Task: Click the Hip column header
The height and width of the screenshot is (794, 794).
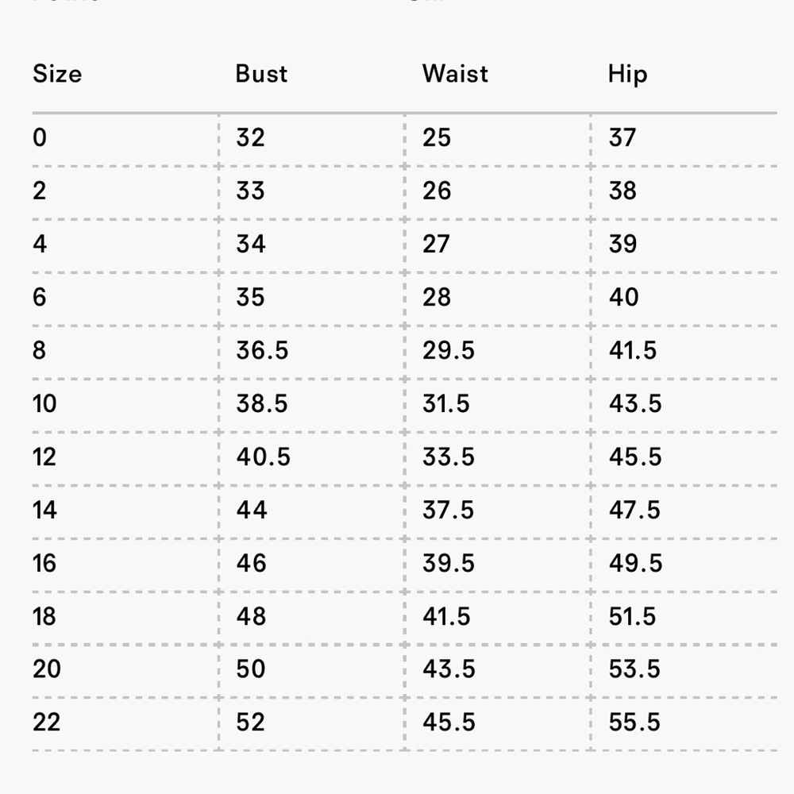Action: [627, 75]
